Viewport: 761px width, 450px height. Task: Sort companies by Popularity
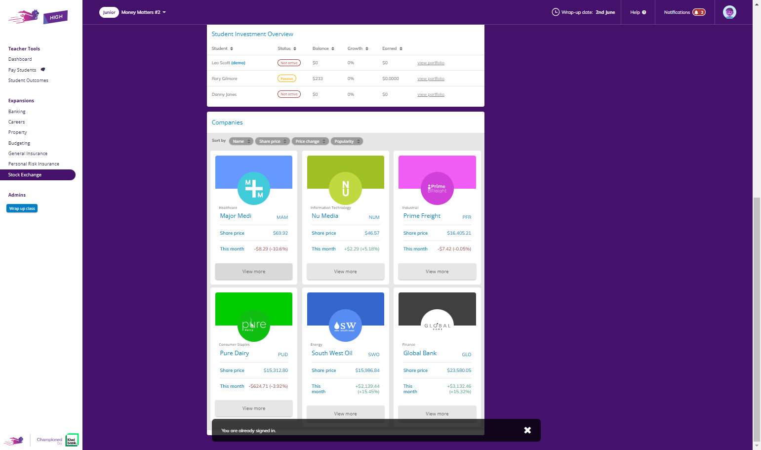347,141
